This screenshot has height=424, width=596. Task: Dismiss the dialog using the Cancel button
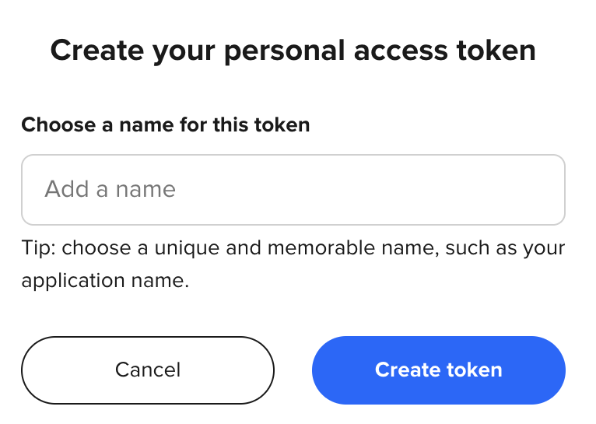148,370
